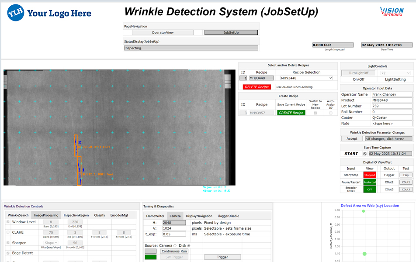This screenshot has width=416, height=262.
Task: Select the Camera source radio button
Action: click(175, 245)
